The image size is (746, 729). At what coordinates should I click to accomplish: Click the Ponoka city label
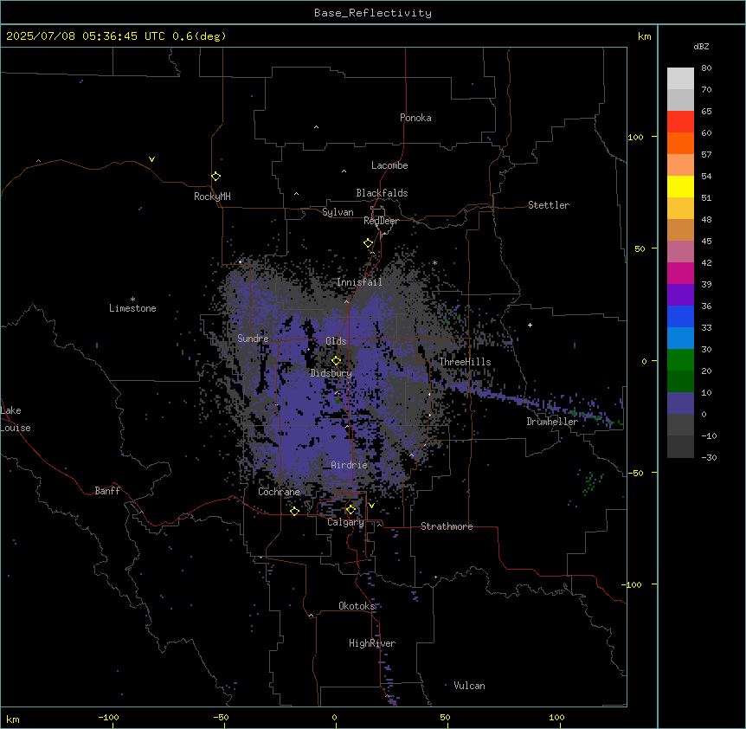415,118
